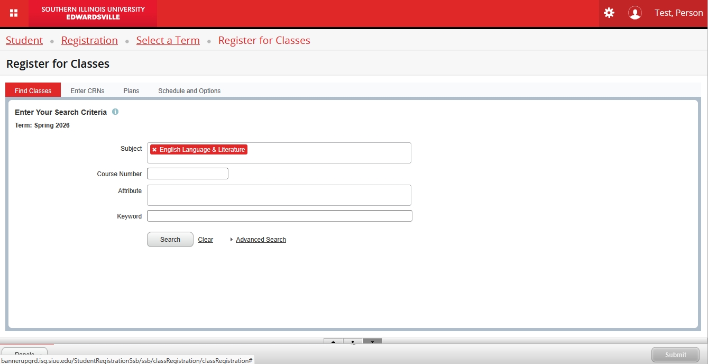Expand the Advanced Search options

[x=261, y=240]
